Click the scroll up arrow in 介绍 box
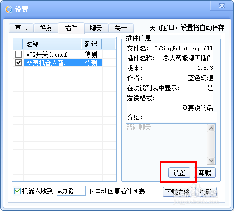This screenshot has height=211, width=234. coord(211,128)
